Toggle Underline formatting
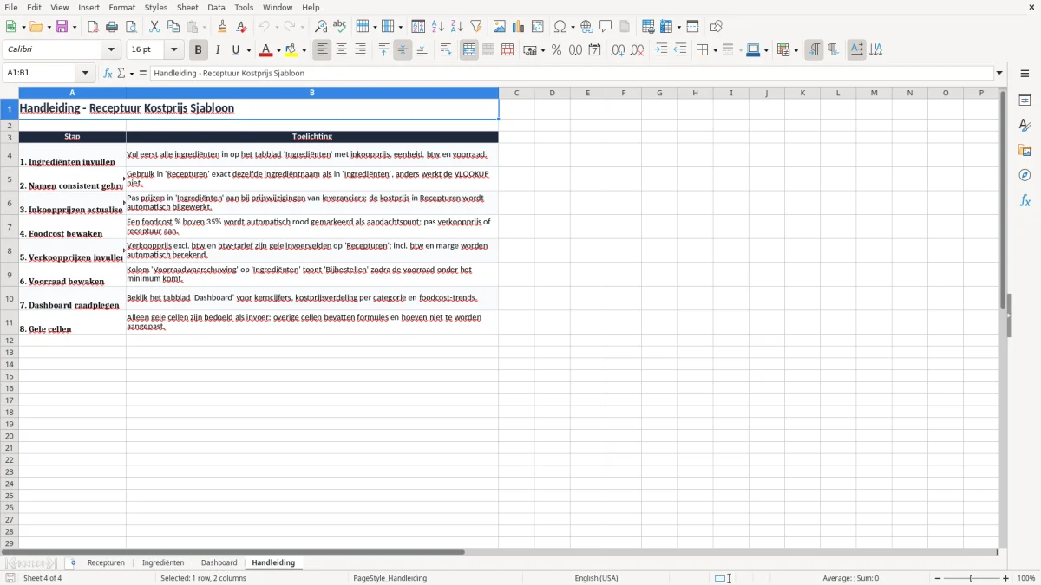The width and height of the screenshot is (1041, 585). pos(235,50)
